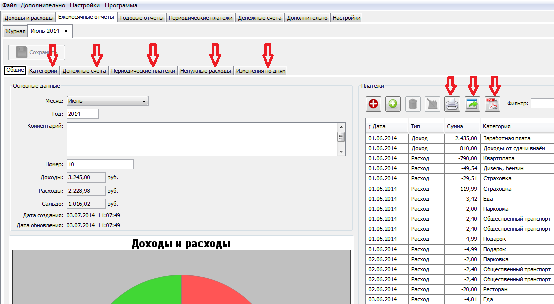Click the 810,00 amount cell

pos(462,149)
